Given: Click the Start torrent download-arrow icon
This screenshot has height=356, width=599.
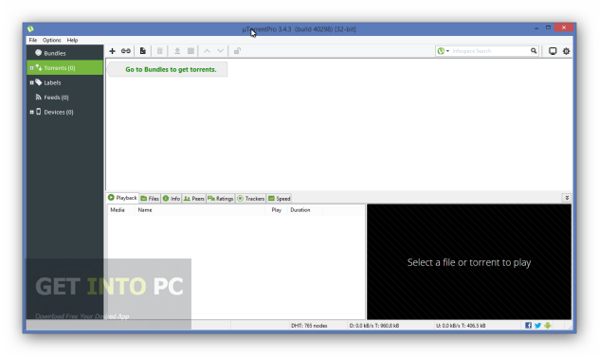Looking at the screenshot, I should click(x=177, y=51).
